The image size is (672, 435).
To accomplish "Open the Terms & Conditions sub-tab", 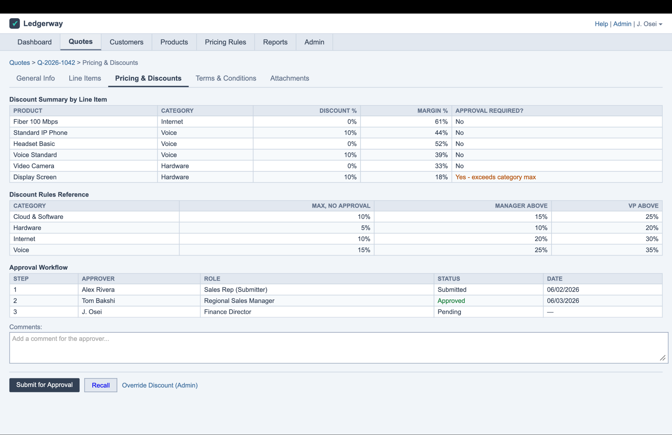I will pyautogui.click(x=226, y=78).
